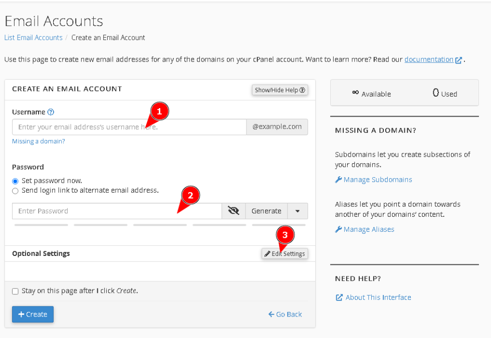Open the Missing a domain? link
491x338 pixels.
[39, 141]
